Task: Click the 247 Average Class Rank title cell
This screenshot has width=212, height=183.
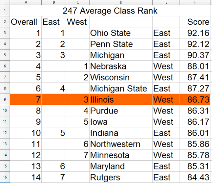Action: pos(110,11)
